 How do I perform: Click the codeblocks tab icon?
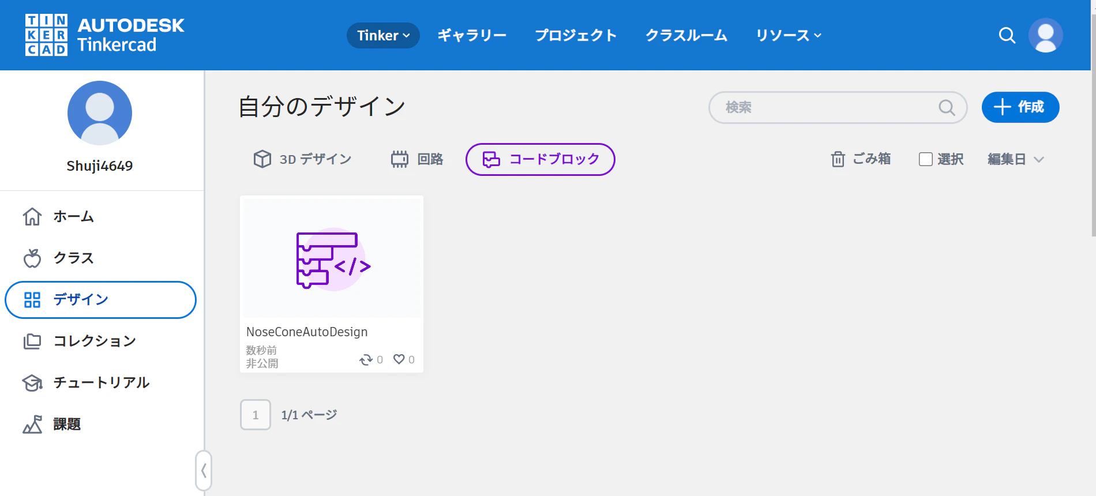click(x=491, y=159)
